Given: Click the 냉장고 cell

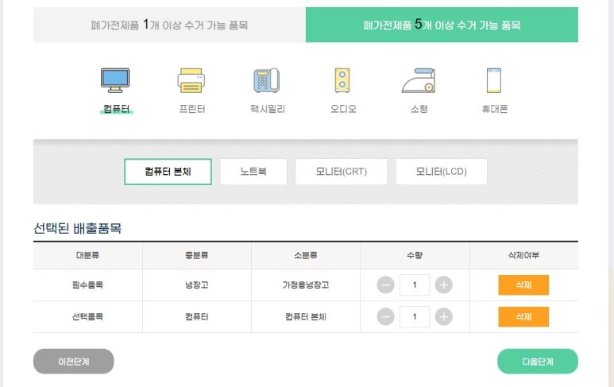Looking at the screenshot, I should [x=196, y=284].
